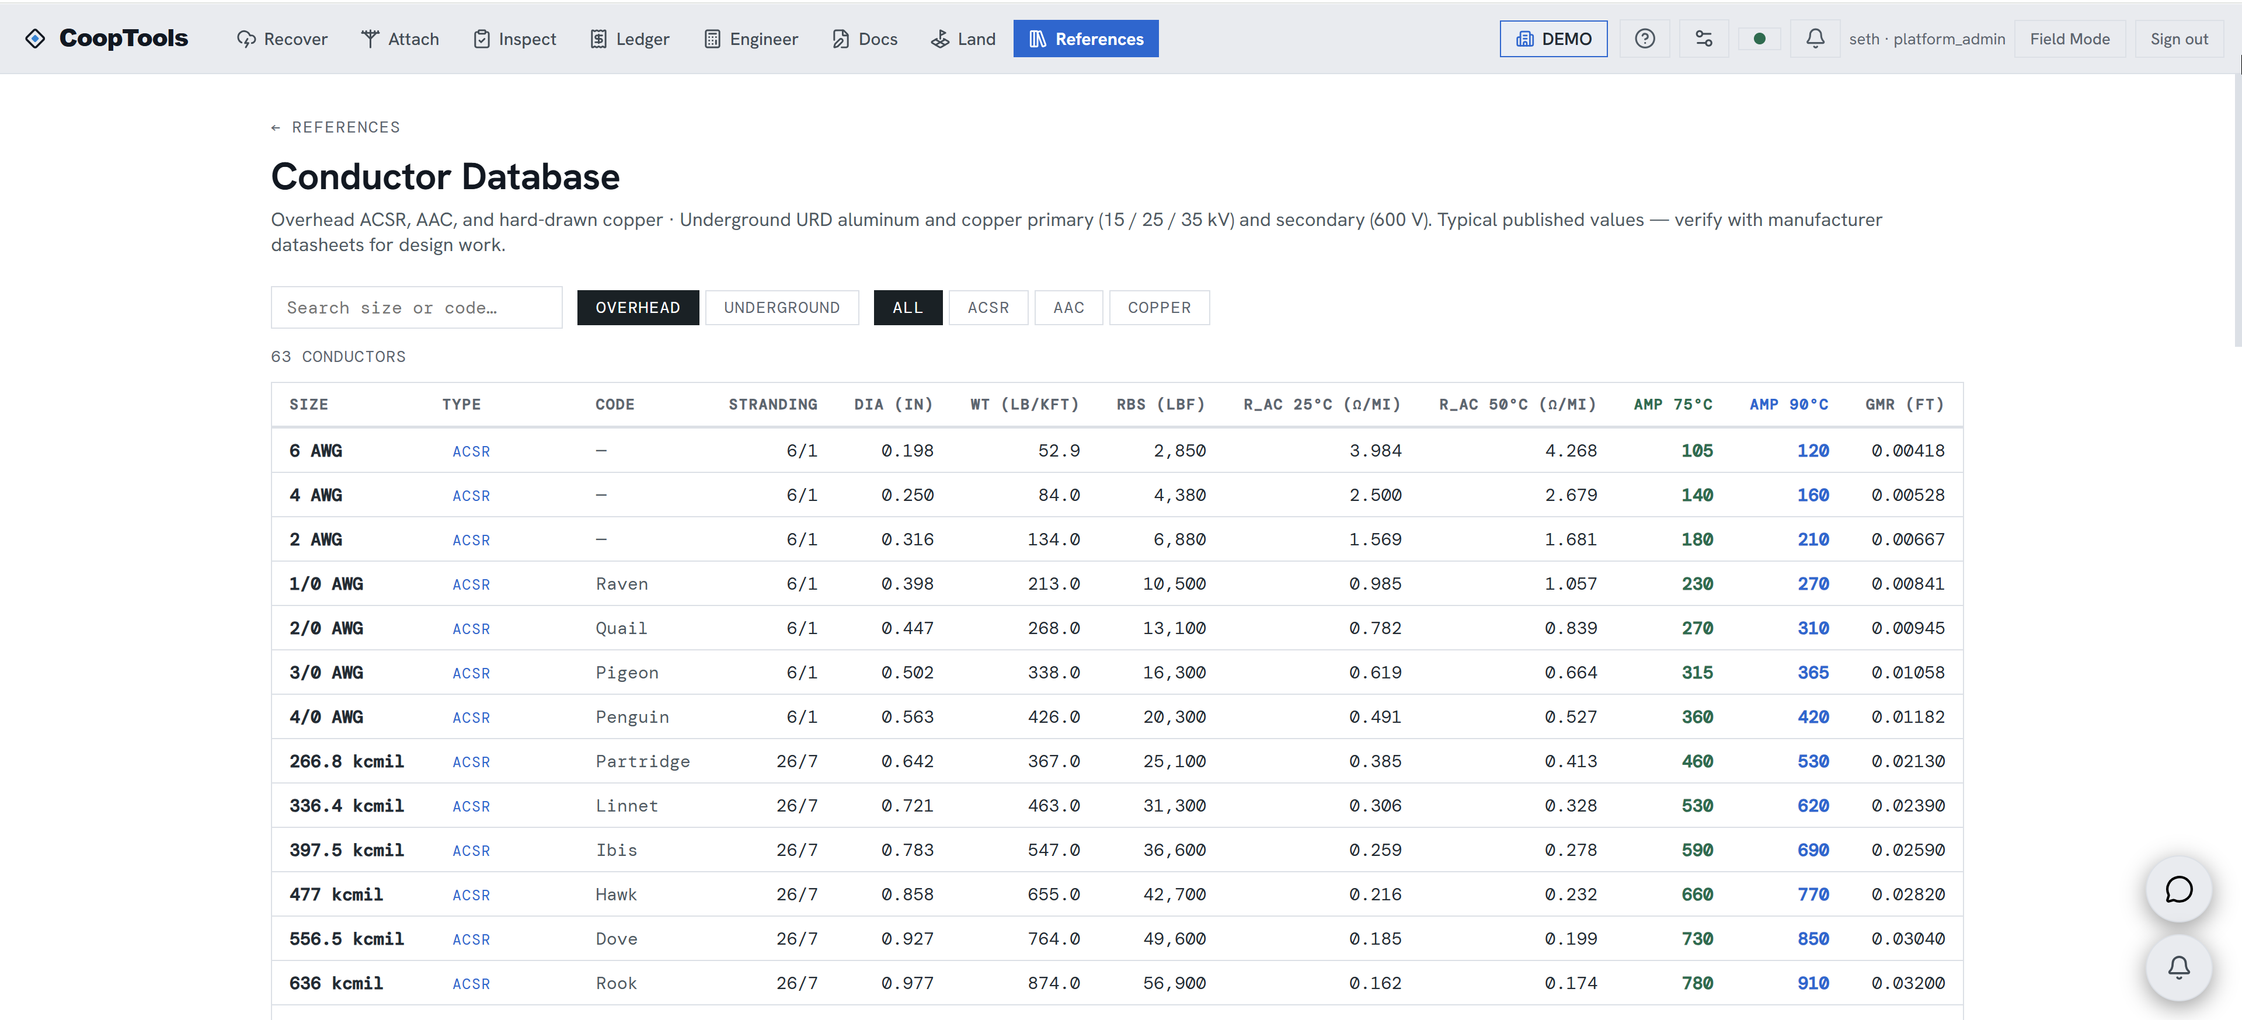
Task: Click the Pigeon code cell
Action: coord(626,672)
